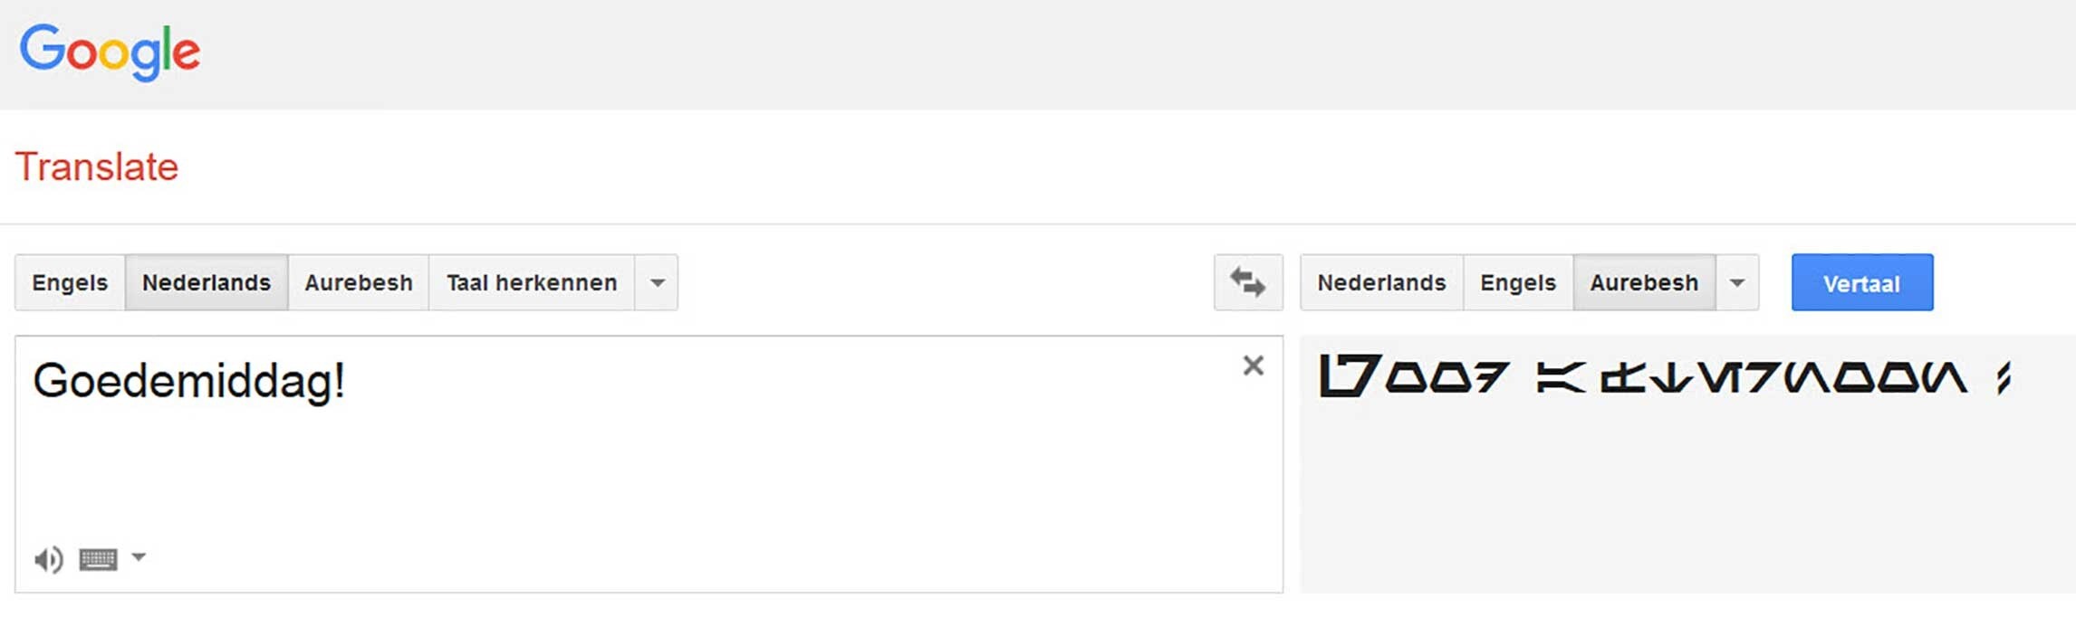Clear the source text with X
The image size is (2076, 627).
(x=1253, y=366)
